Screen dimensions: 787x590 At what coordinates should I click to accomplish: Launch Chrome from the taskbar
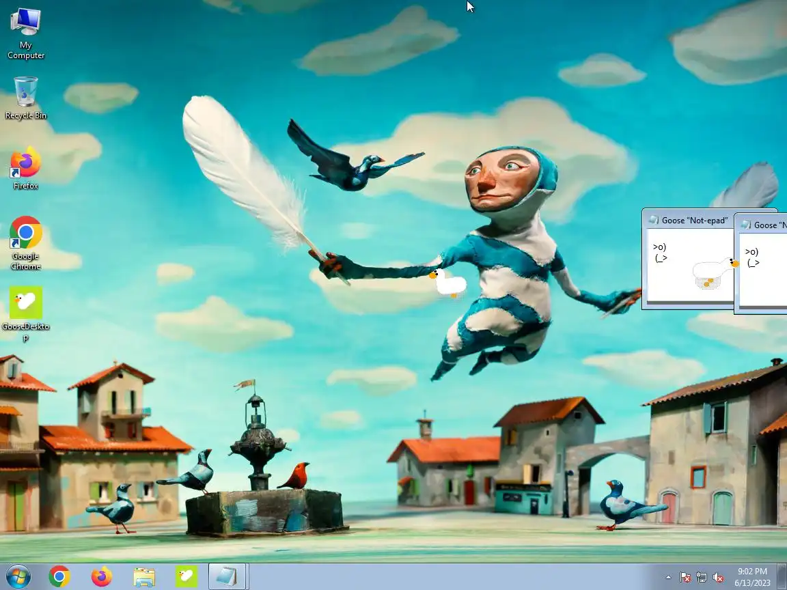(x=59, y=576)
